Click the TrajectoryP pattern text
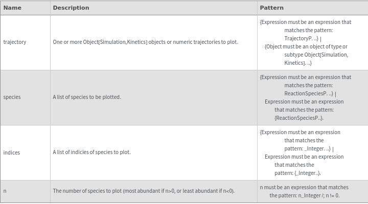 click(302, 38)
